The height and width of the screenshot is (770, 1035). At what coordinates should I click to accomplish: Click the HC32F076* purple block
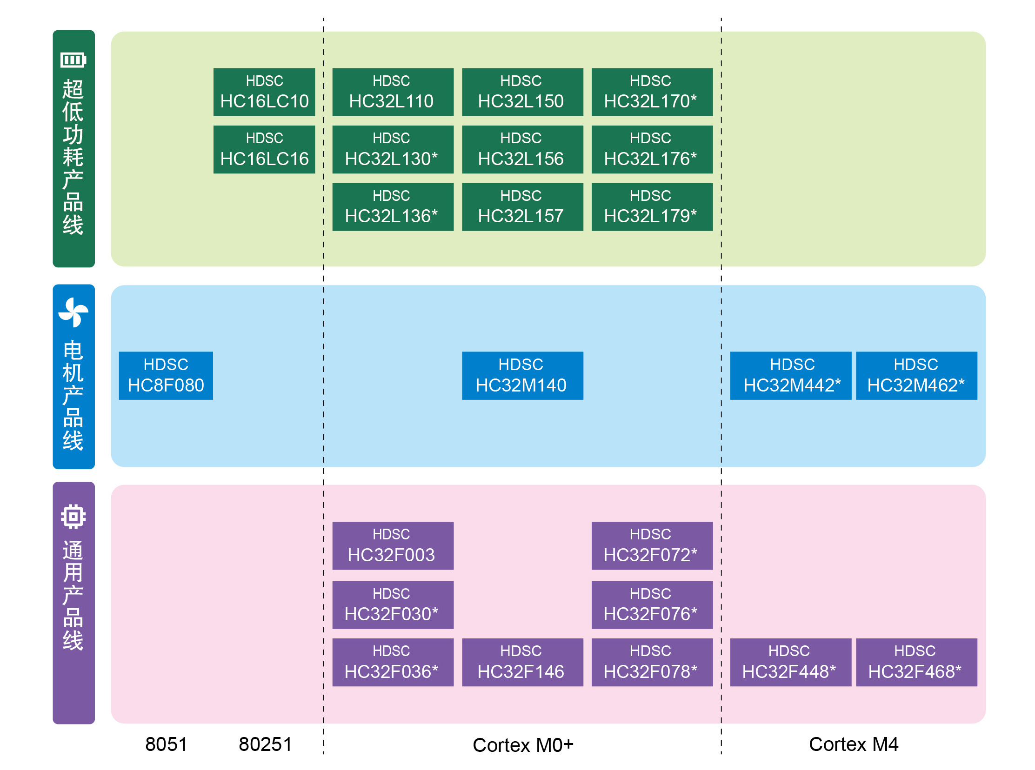[652, 604]
